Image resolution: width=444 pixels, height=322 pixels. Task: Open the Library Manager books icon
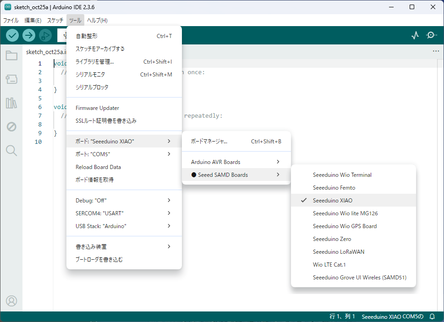11,103
